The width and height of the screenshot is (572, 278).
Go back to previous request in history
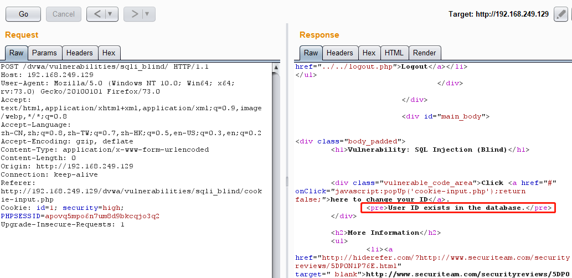(96, 14)
